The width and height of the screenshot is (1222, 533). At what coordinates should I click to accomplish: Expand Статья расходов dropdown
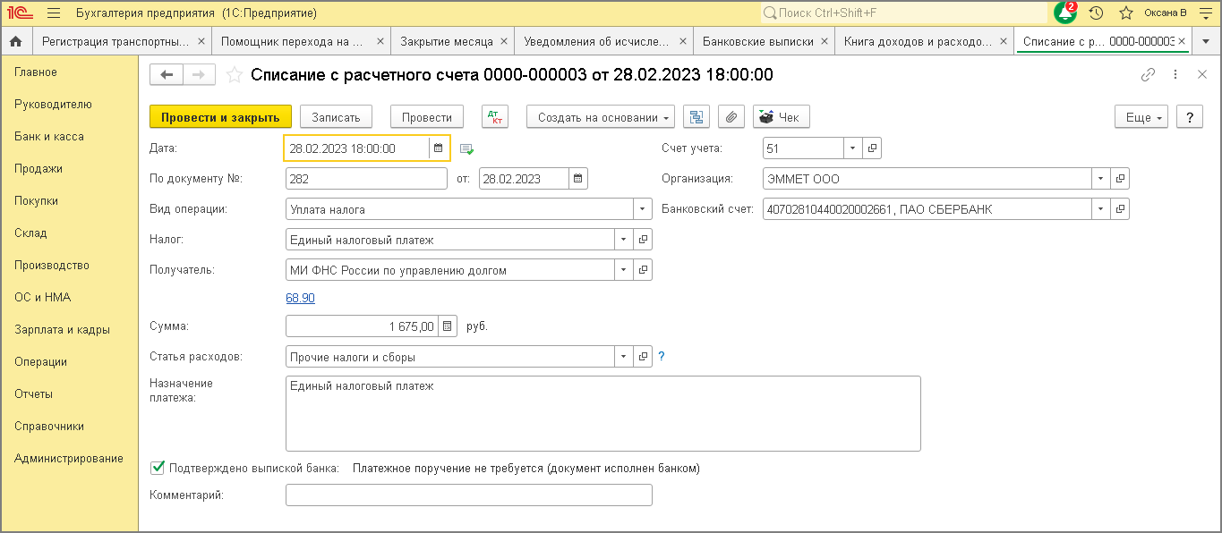625,357
